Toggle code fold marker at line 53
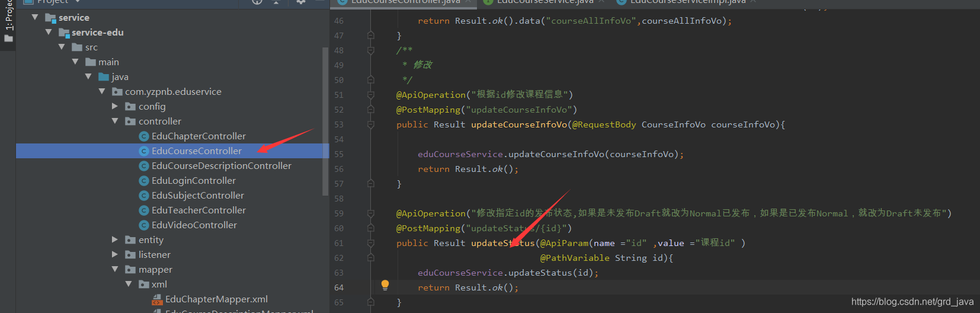980x313 pixels. tap(371, 124)
